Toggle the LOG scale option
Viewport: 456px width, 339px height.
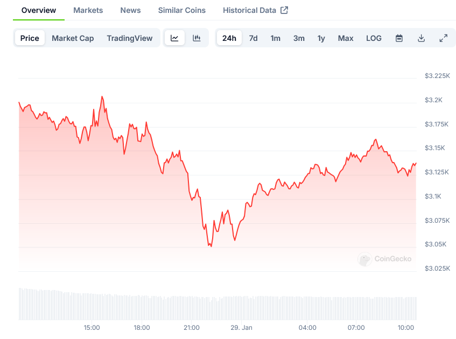(374, 38)
